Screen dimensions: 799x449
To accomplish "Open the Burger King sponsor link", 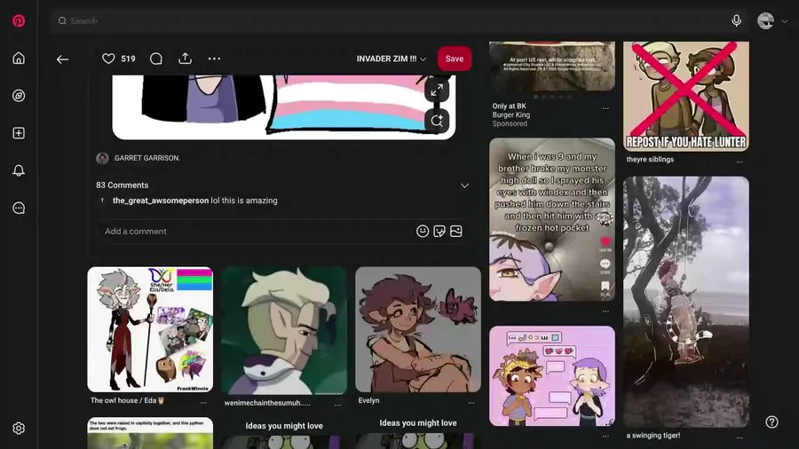I will coord(511,115).
